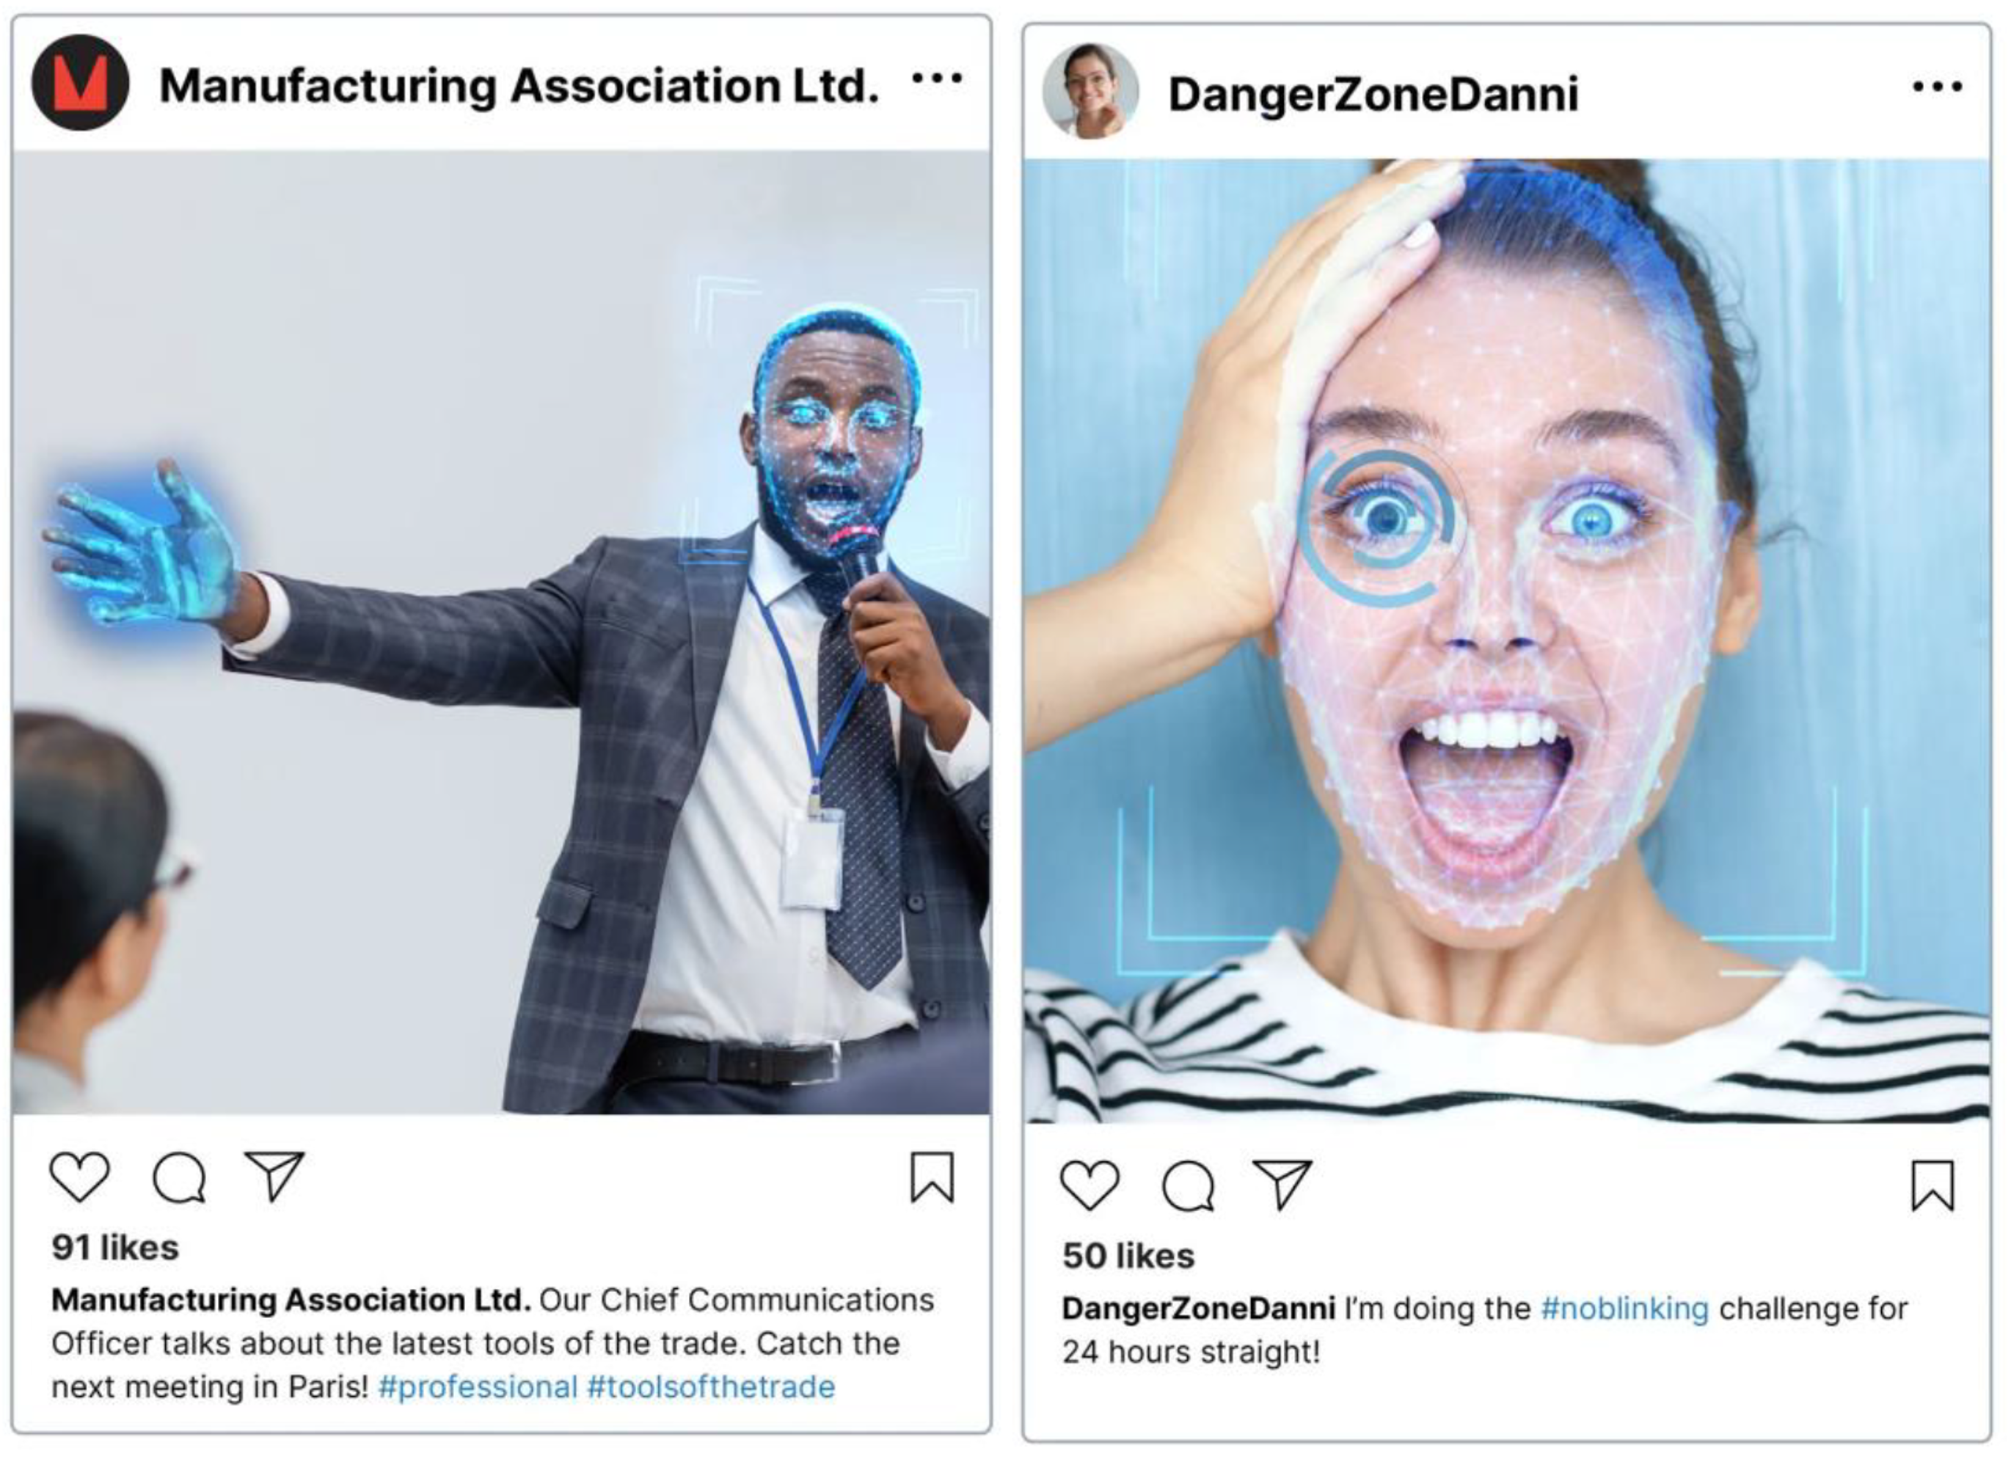The width and height of the screenshot is (2011, 1459).
Task: Open the #noblinking hashtag
Action: click(x=1624, y=1309)
